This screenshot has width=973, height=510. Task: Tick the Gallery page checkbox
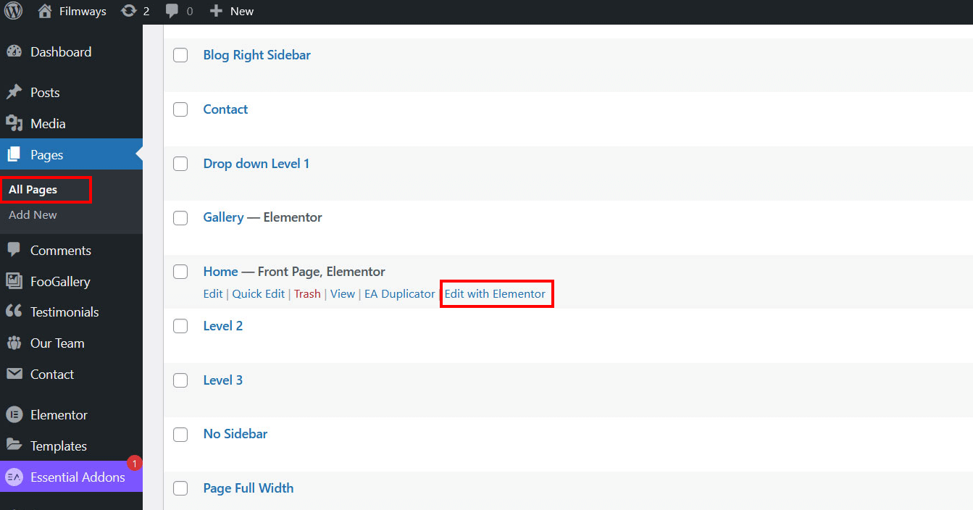[180, 217]
